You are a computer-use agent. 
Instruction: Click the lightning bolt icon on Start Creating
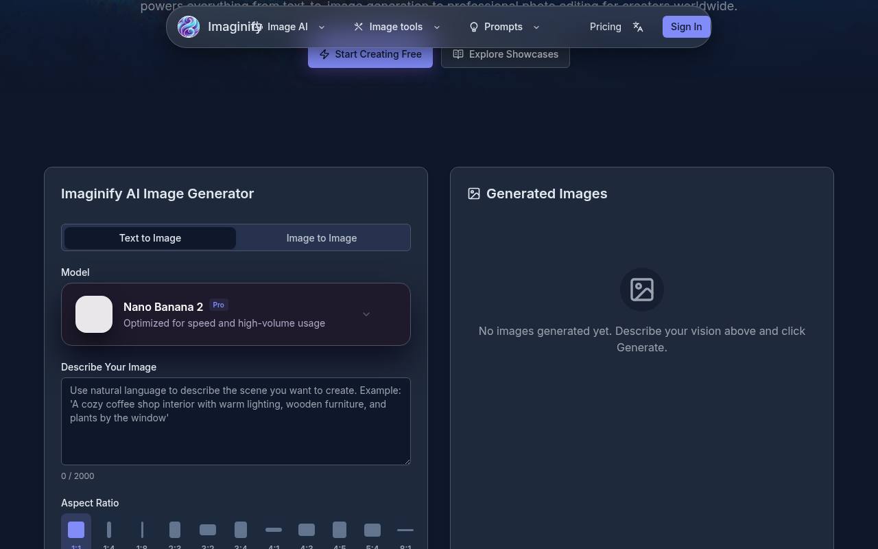point(324,54)
